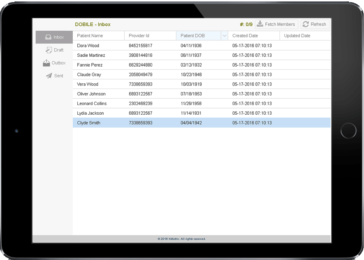Click the Fetch Members button label
364x260 pixels.
point(280,24)
